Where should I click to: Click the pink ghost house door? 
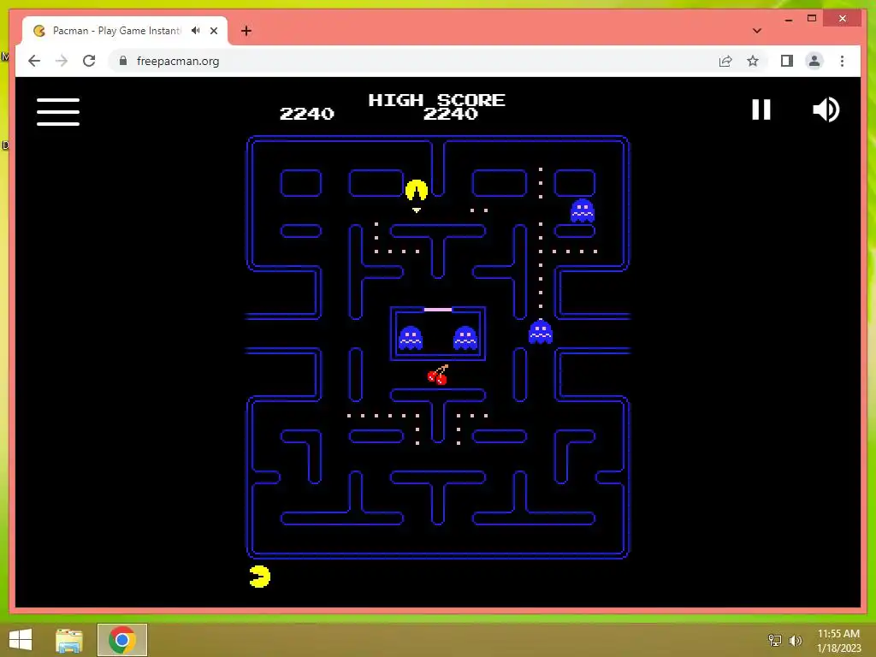438,309
